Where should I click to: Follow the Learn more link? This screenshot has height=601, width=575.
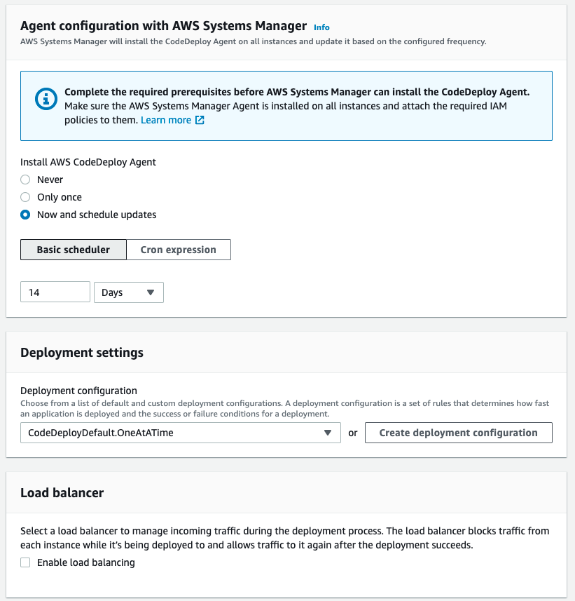tap(166, 120)
